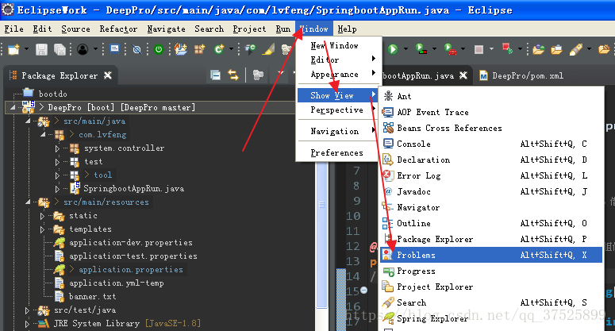615x331 pixels.
Task: Click the green Run play button icon
Action: [x=393, y=49]
